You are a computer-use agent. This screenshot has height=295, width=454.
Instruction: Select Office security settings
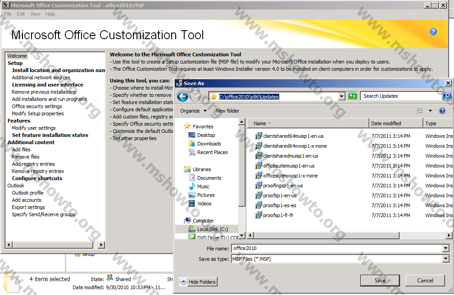tap(37, 106)
